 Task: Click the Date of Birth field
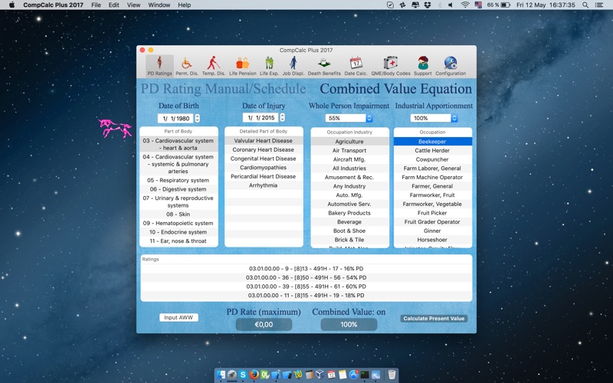tap(175, 118)
